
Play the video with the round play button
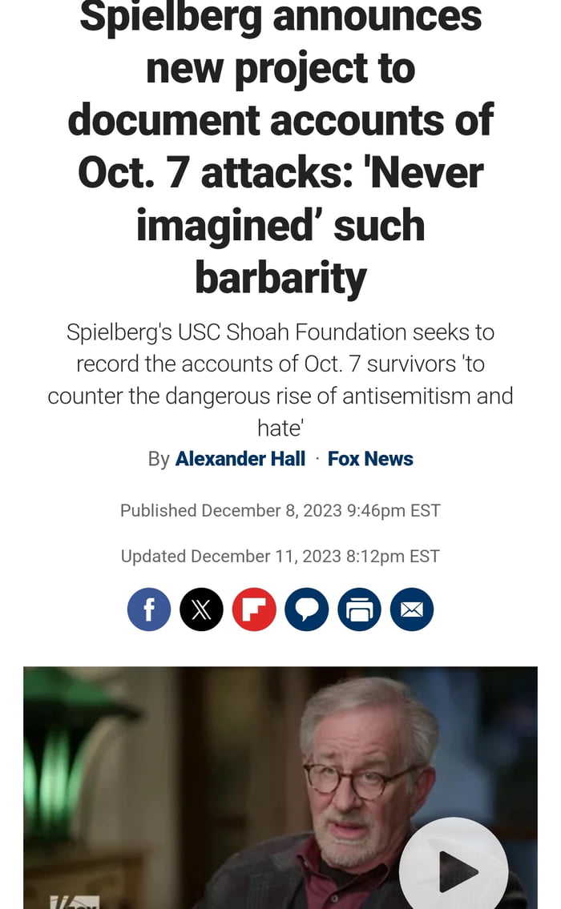(x=454, y=867)
